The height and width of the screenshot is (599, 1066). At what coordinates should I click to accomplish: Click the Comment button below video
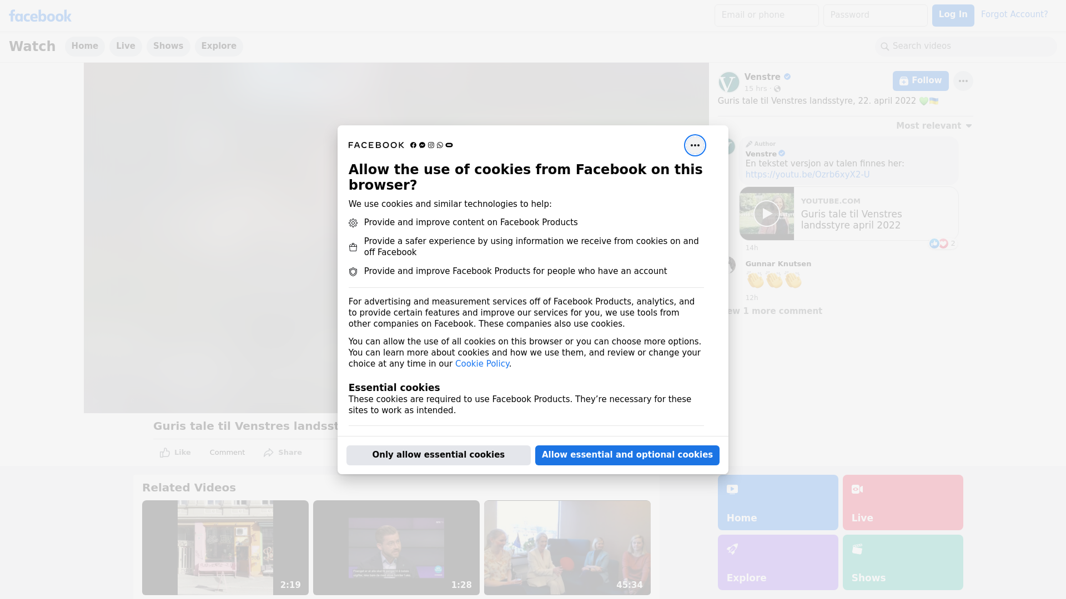(x=227, y=453)
